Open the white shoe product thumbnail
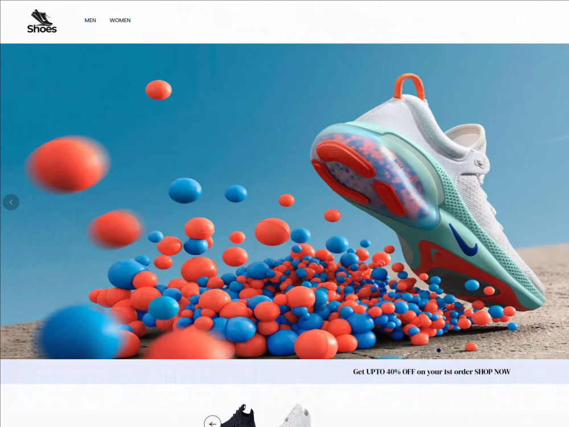Viewport: 569px width, 427px height. 294,416
